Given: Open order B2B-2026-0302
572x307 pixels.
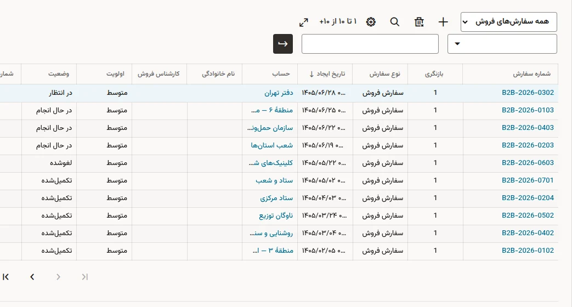Looking at the screenshot, I should click(x=528, y=93).
